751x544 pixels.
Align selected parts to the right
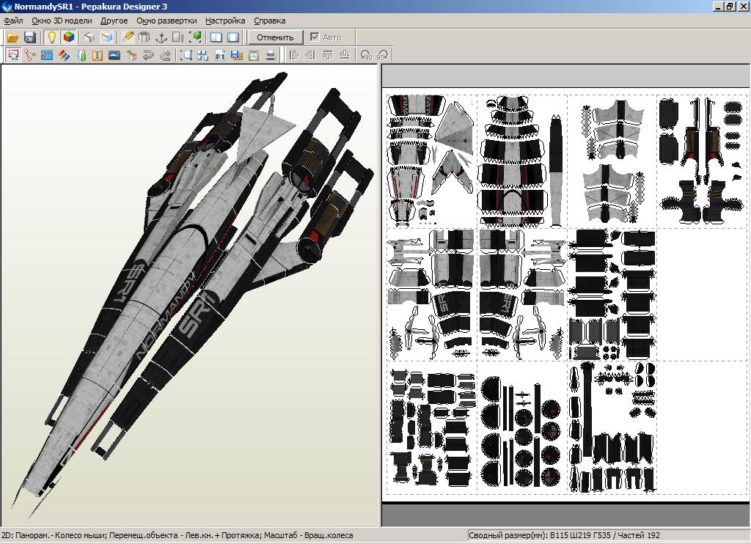coord(310,55)
